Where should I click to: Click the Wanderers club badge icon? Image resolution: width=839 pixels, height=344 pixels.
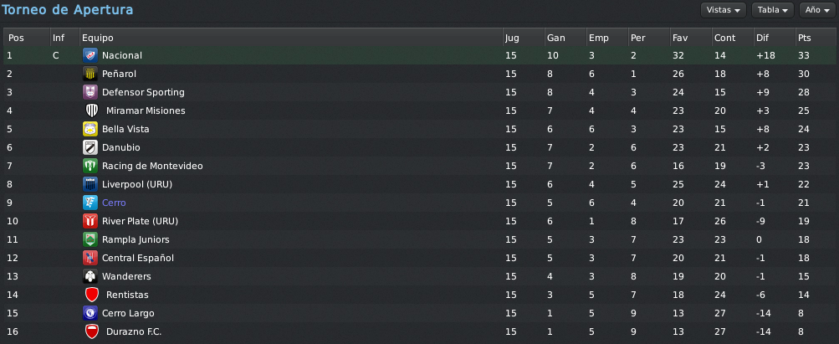[x=90, y=276]
